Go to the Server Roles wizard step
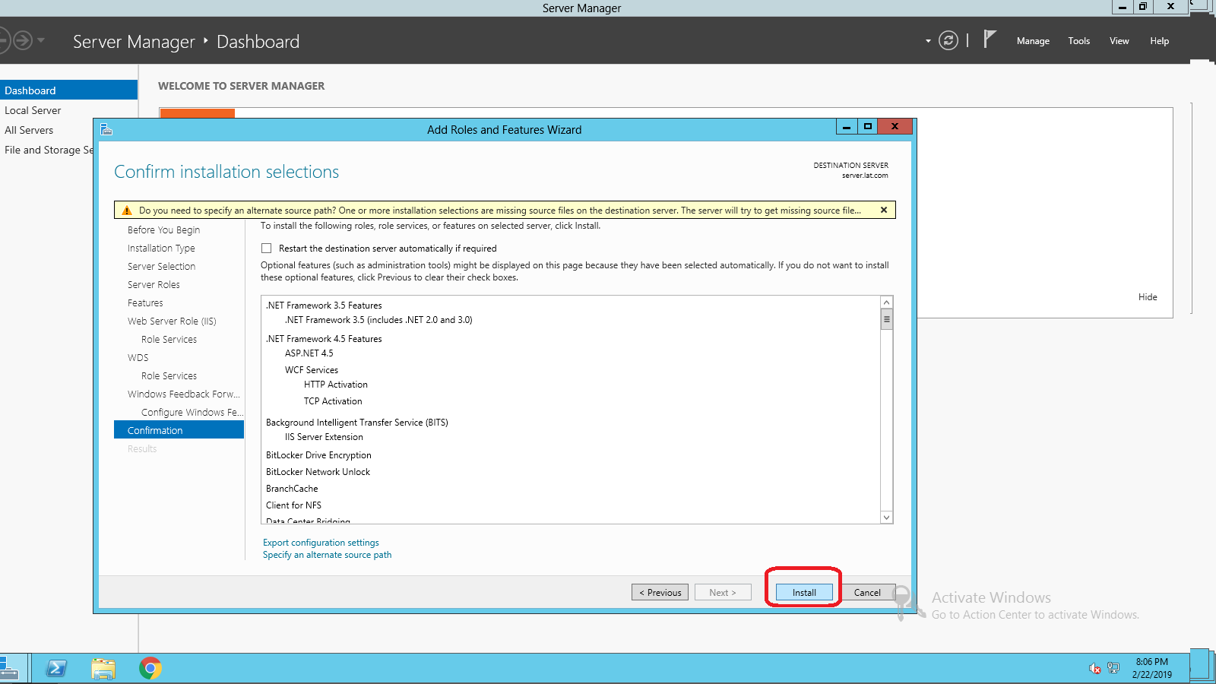 154,285
